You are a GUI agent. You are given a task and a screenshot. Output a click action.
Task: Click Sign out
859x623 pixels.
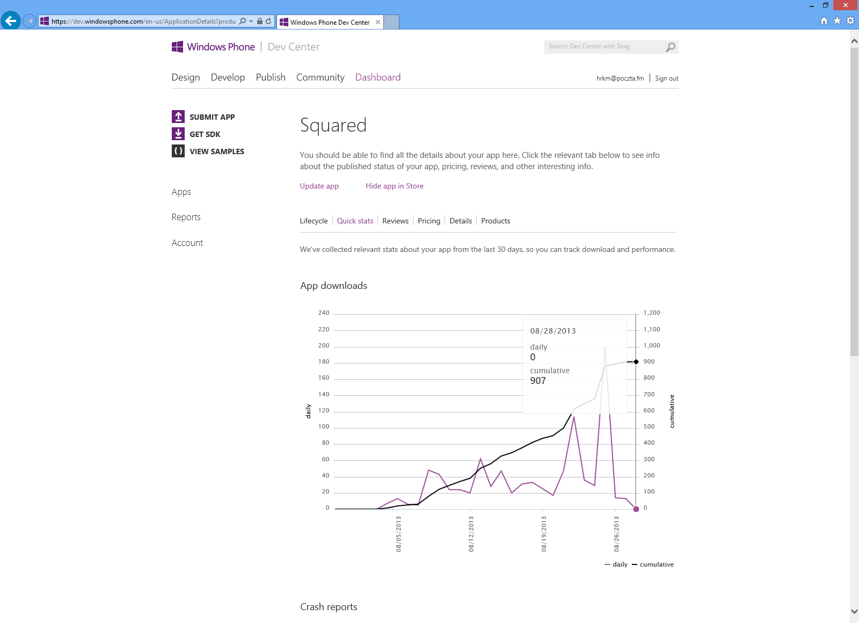click(667, 78)
